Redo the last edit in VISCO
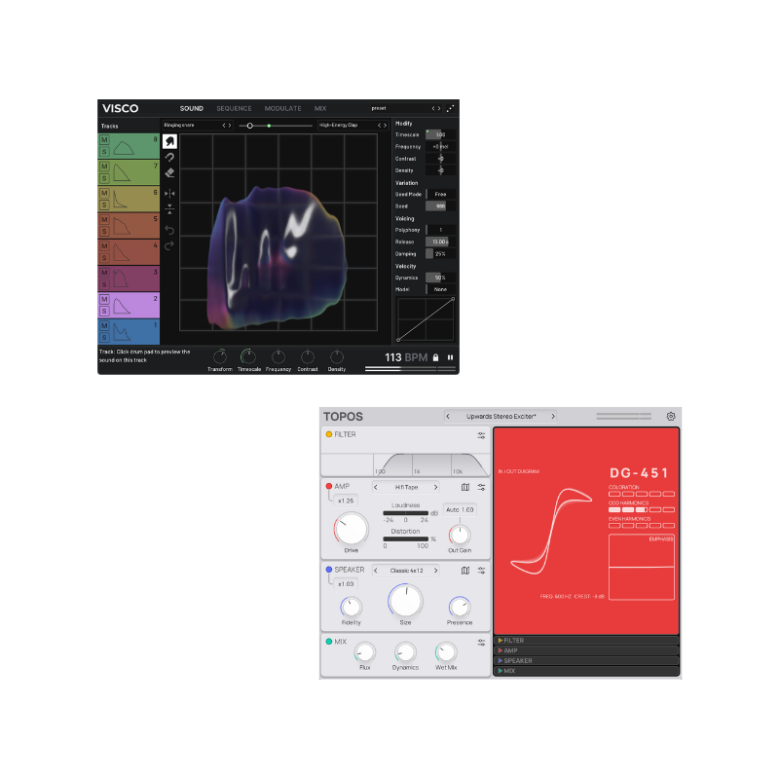This screenshot has height=779, width=779. point(169,246)
